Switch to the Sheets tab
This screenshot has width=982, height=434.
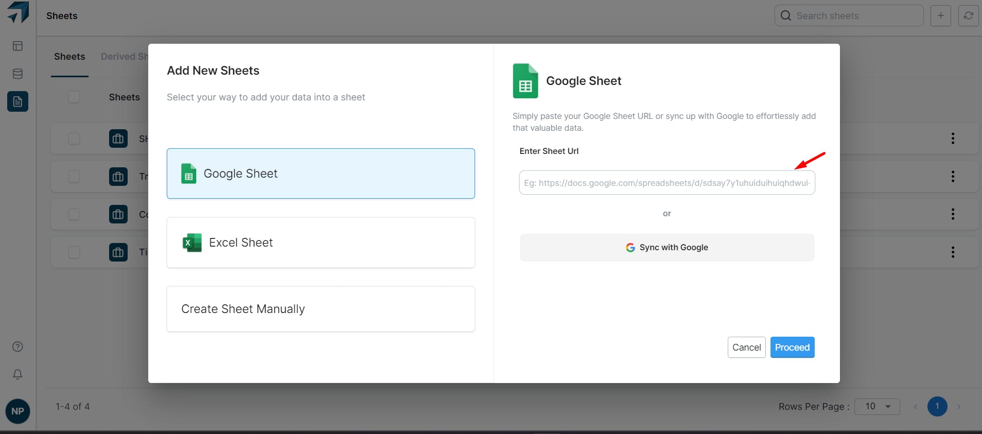pos(69,57)
